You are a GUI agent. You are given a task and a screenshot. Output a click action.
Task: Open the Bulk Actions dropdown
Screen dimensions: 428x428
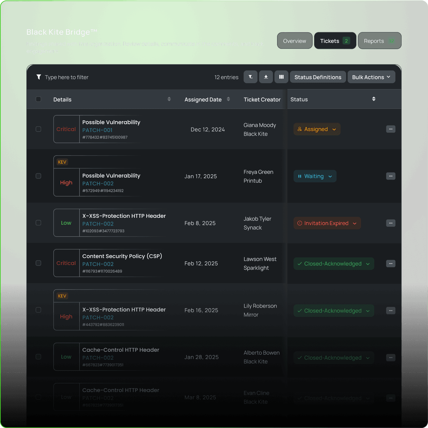[371, 77]
